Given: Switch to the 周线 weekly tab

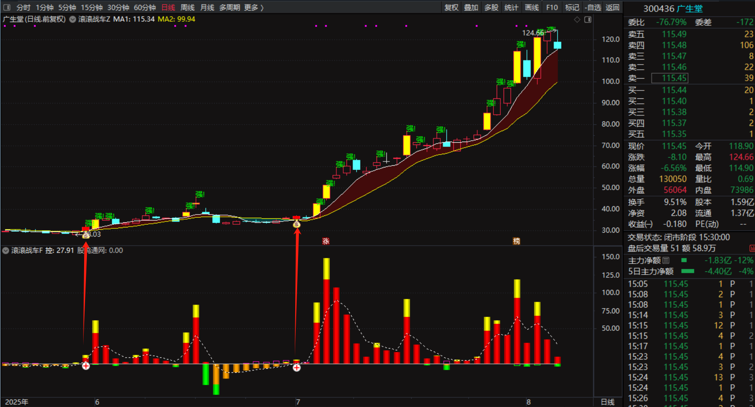Looking at the screenshot, I should coord(187,7).
